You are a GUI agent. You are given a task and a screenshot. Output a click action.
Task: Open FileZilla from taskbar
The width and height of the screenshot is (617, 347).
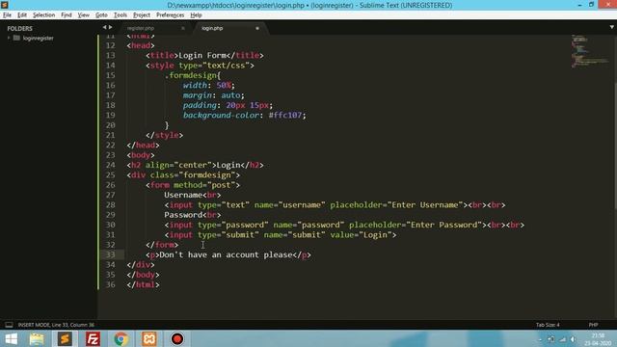[x=93, y=338]
